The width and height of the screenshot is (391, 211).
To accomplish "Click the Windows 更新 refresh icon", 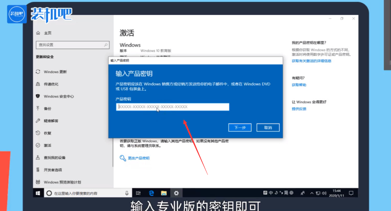I will click(x=38, y=72).
